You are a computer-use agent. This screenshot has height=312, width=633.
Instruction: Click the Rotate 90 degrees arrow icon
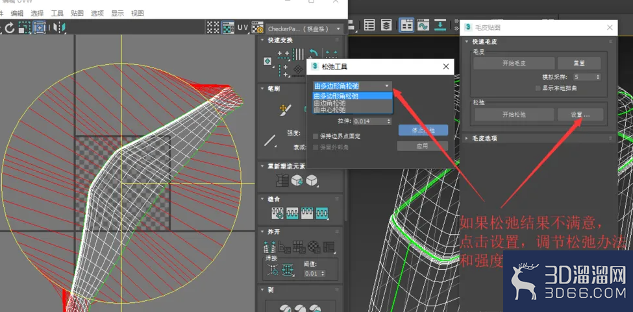[314, 53]
